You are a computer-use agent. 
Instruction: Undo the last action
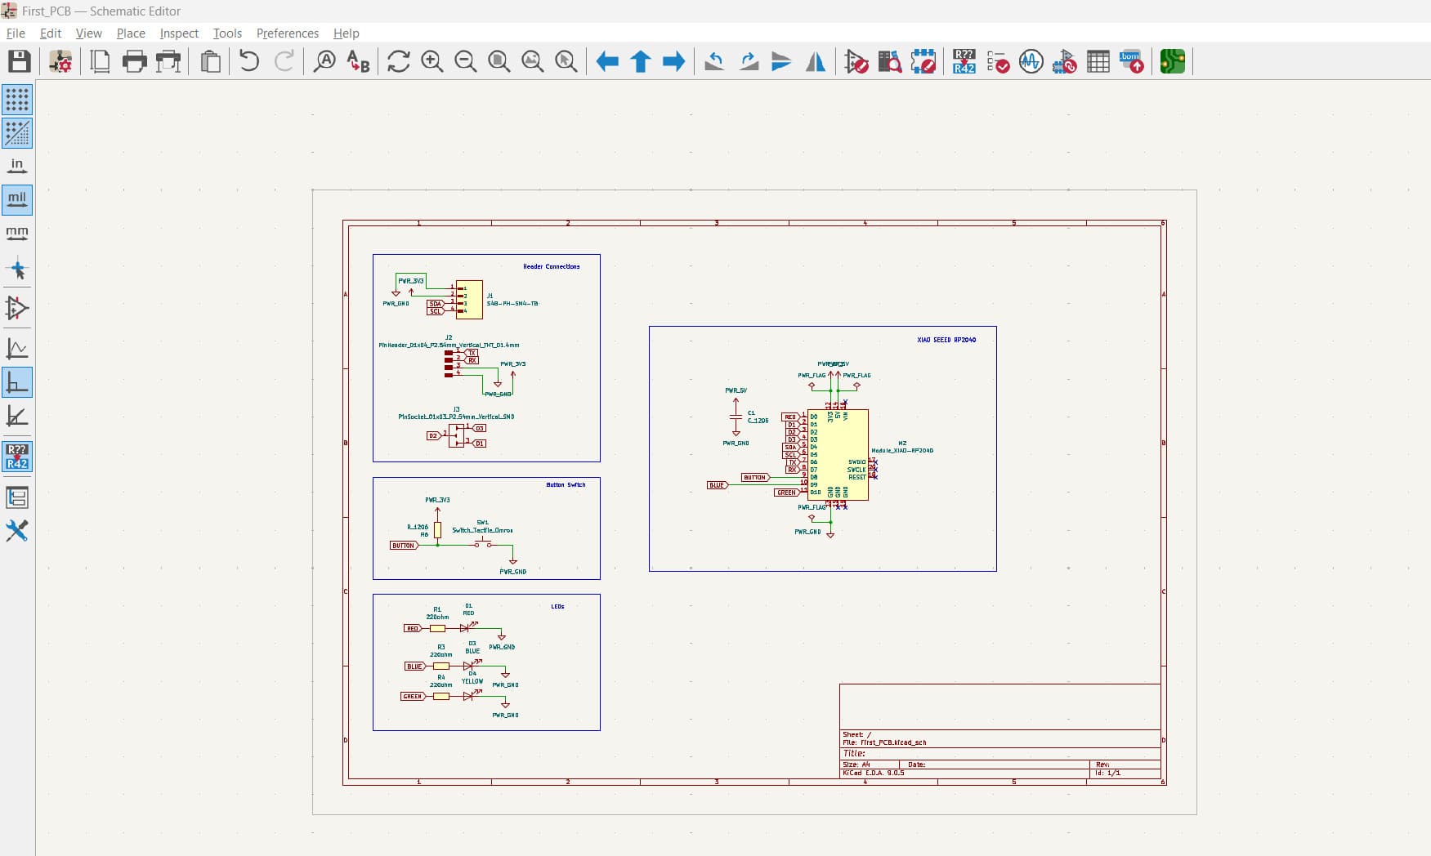pyautogui.click(x=249, y=61)
